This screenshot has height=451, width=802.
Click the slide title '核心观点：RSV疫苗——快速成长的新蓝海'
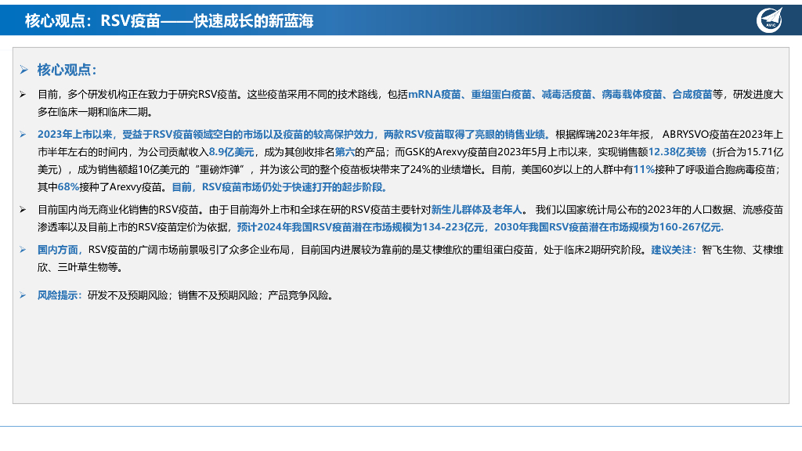click(169, 21)
